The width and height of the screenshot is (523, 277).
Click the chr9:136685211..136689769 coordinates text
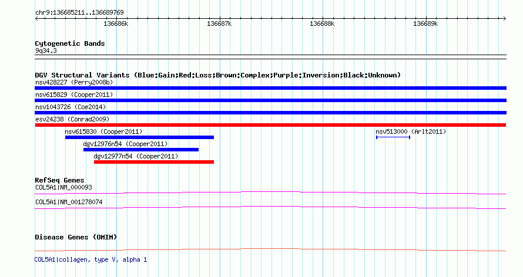pyautogui.click(x=79, y=12)
